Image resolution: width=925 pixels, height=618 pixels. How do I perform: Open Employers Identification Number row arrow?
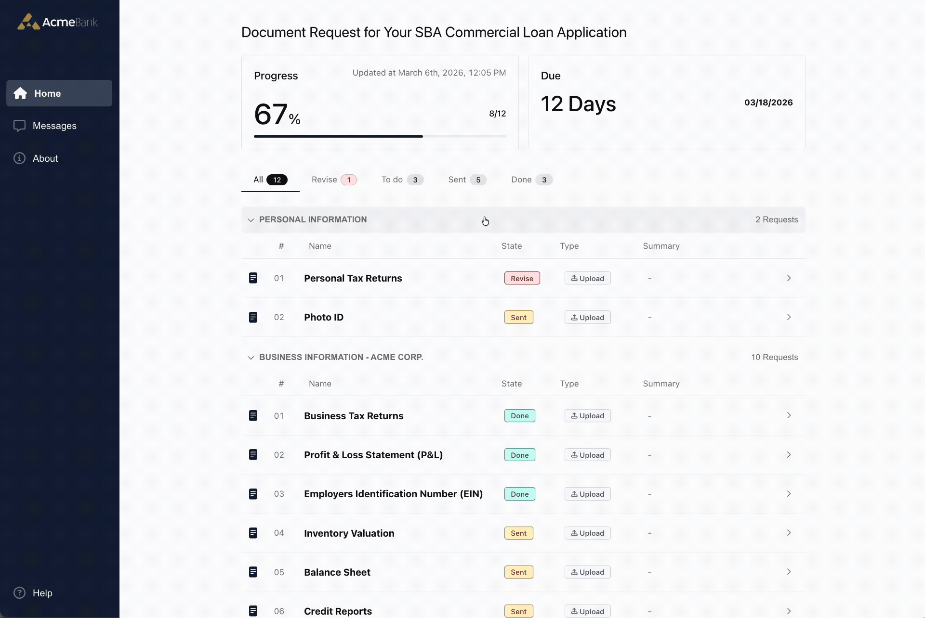pos(789,494)
